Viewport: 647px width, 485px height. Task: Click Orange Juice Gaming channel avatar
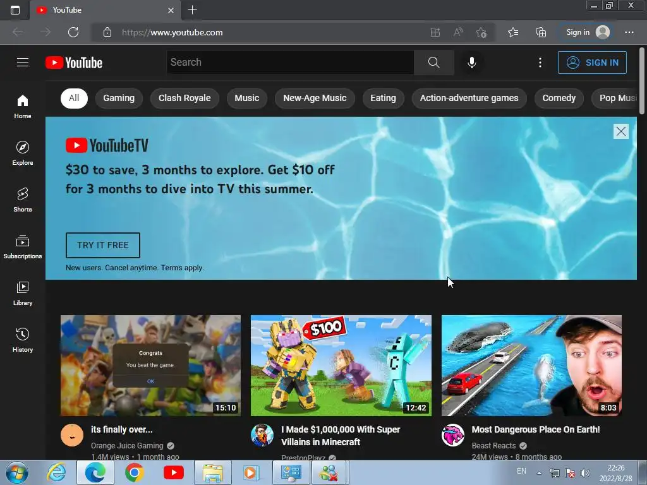pos(72,435)
